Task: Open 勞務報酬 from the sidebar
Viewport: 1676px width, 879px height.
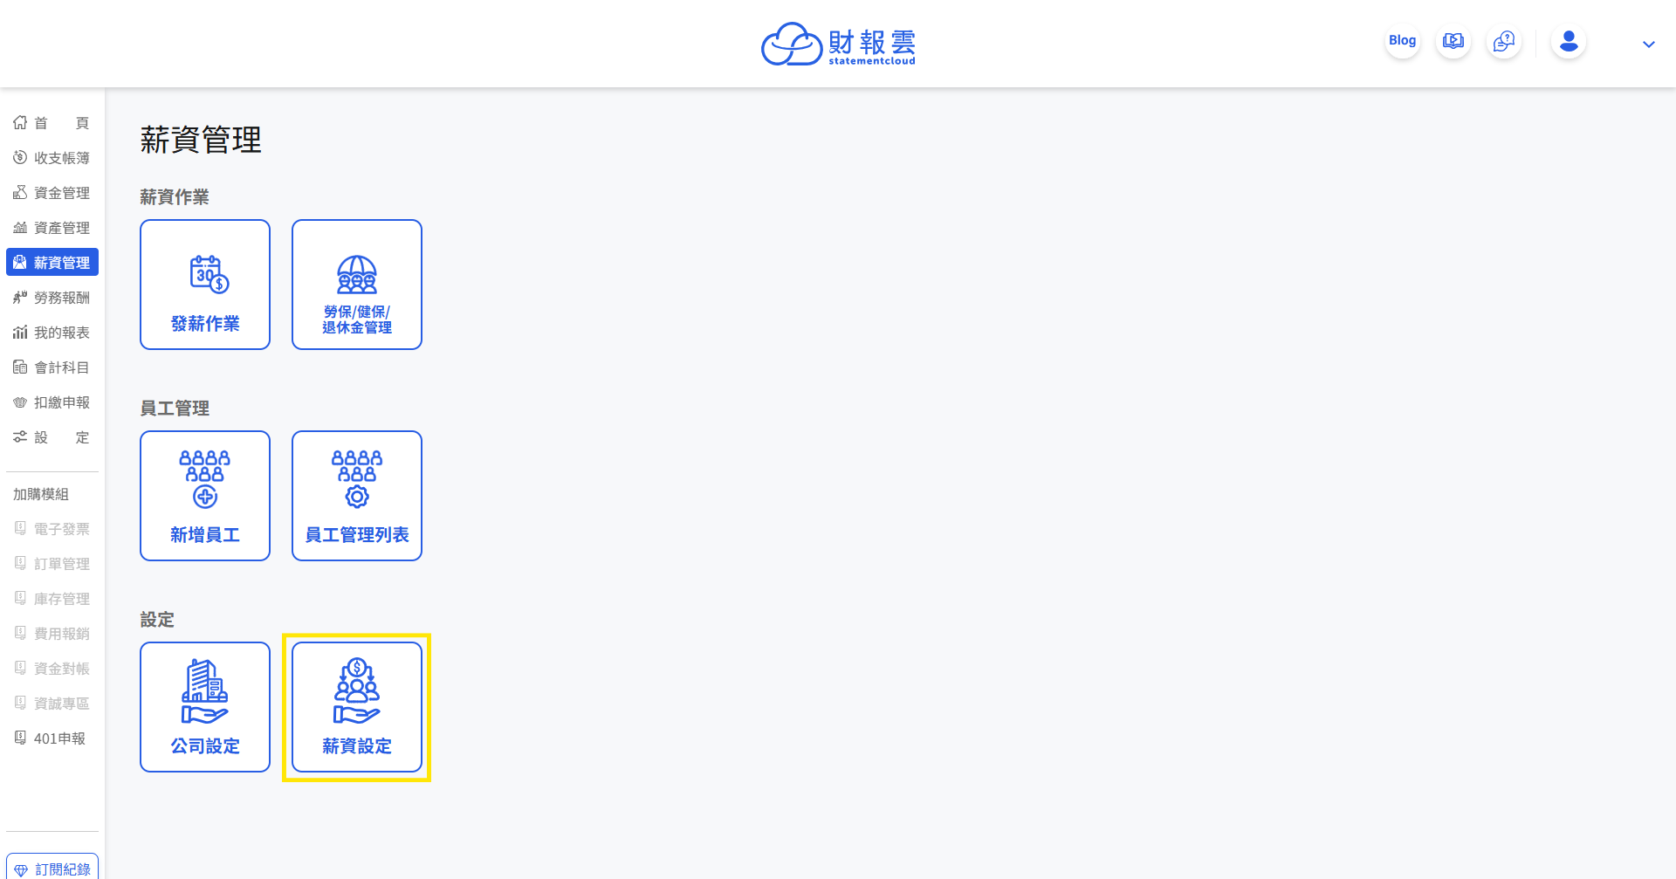Action: [52, 298]
